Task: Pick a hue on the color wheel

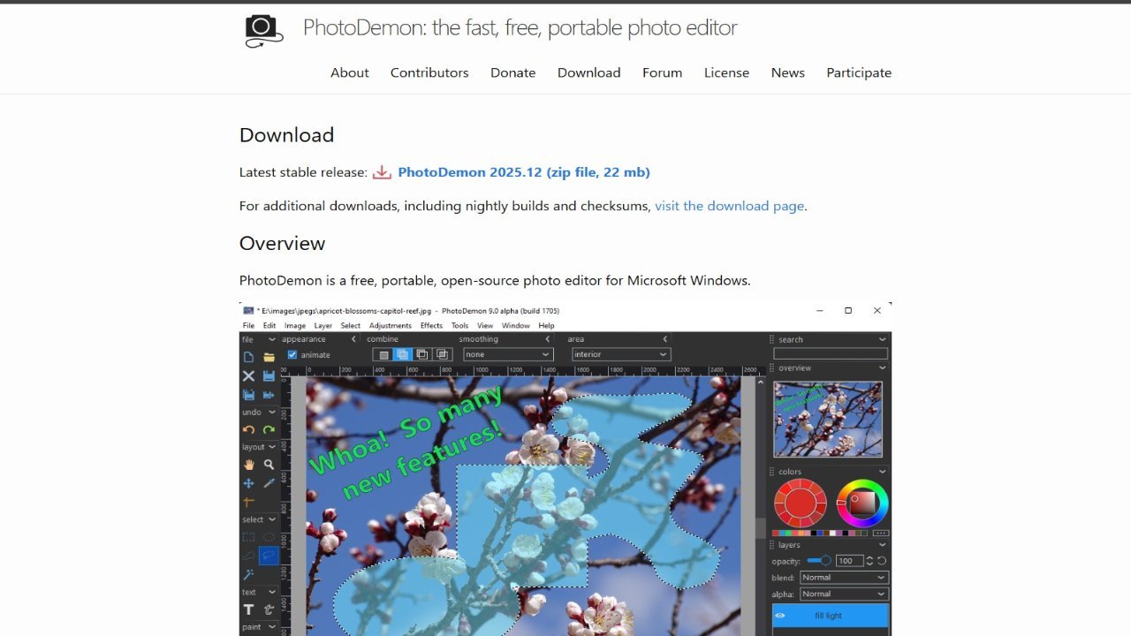Action: click(x=862, y=503)
